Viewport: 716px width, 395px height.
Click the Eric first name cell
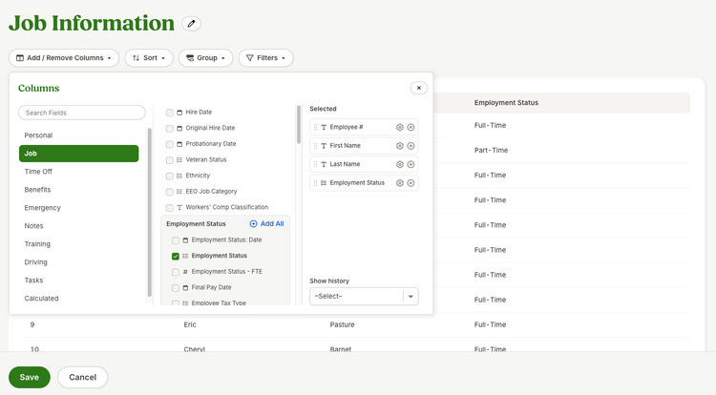tap(190, 324)
